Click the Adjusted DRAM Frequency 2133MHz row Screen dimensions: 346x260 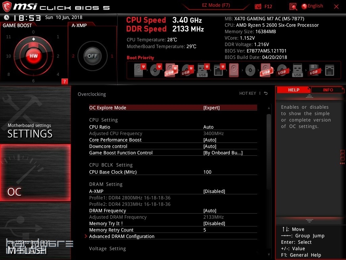[x=173, y=217]
